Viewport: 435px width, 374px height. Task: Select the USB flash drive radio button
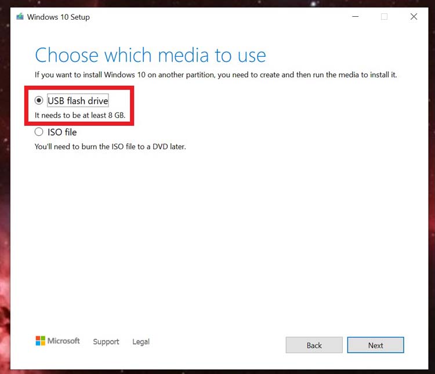coord(39,100)
